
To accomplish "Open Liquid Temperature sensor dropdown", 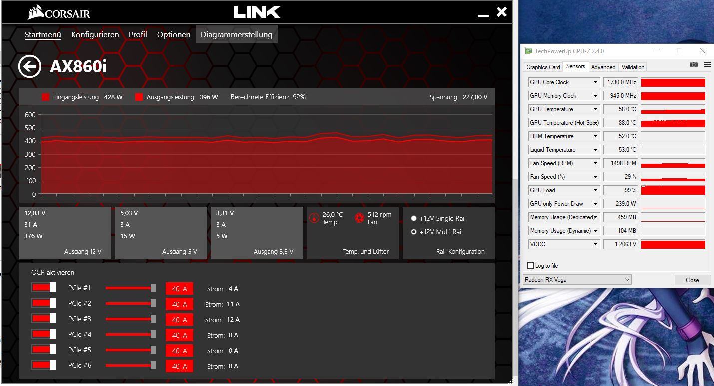I will pos(595,150).
